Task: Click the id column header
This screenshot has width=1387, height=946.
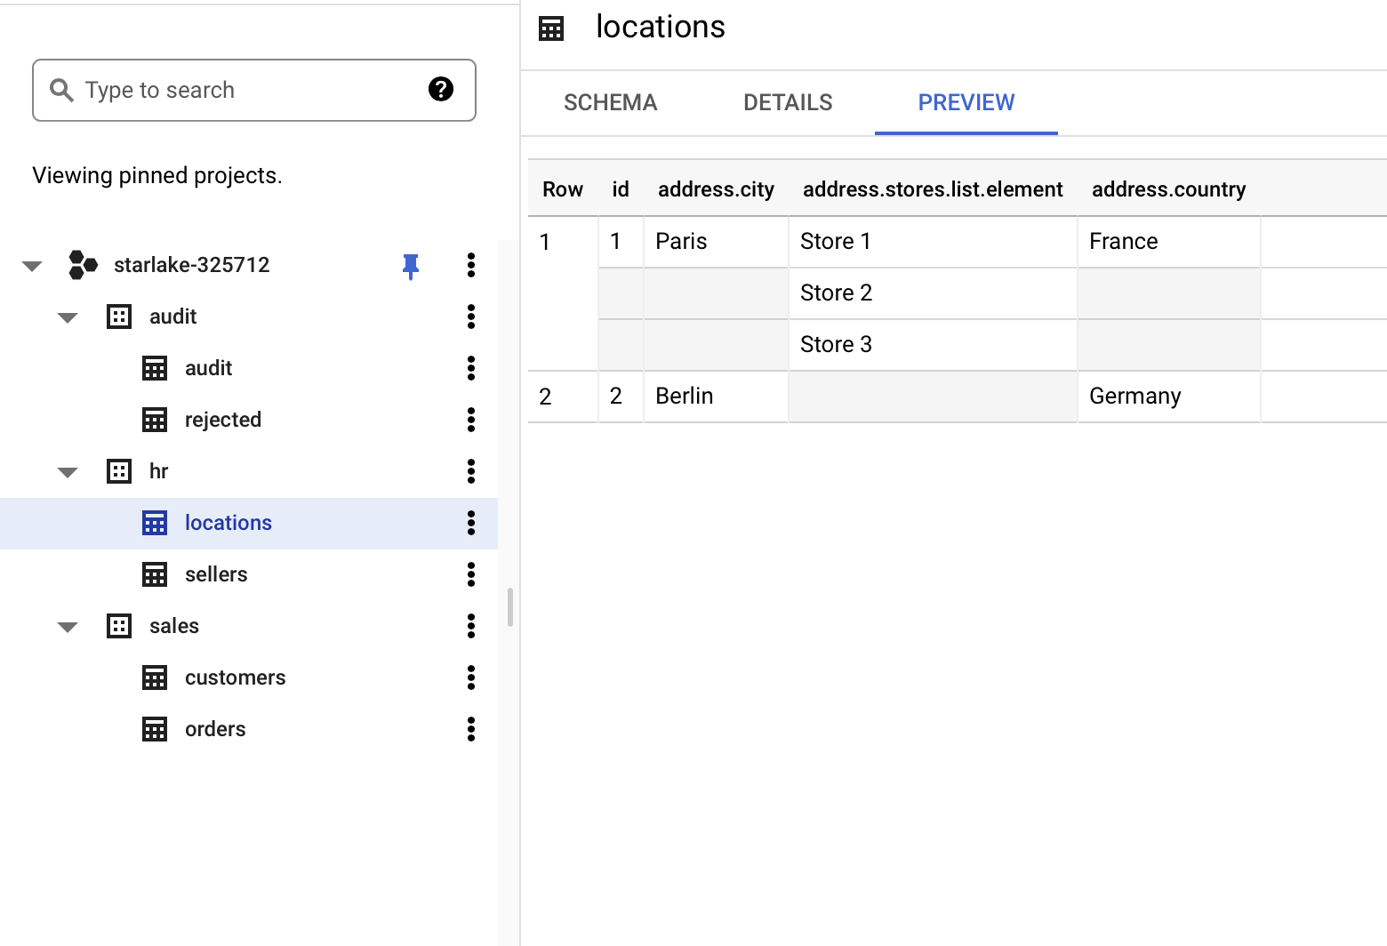Action: pyautogui.click(x=621, y=189)
